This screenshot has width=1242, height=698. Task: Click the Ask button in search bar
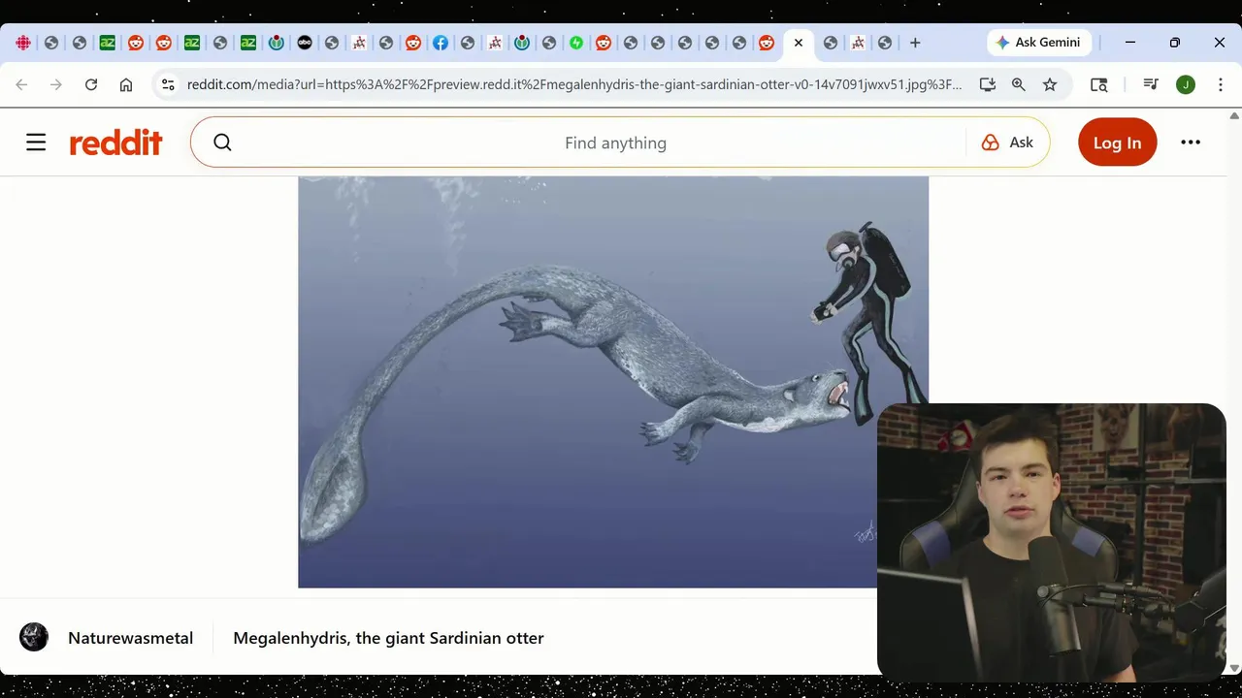(x=1007, y=143)
